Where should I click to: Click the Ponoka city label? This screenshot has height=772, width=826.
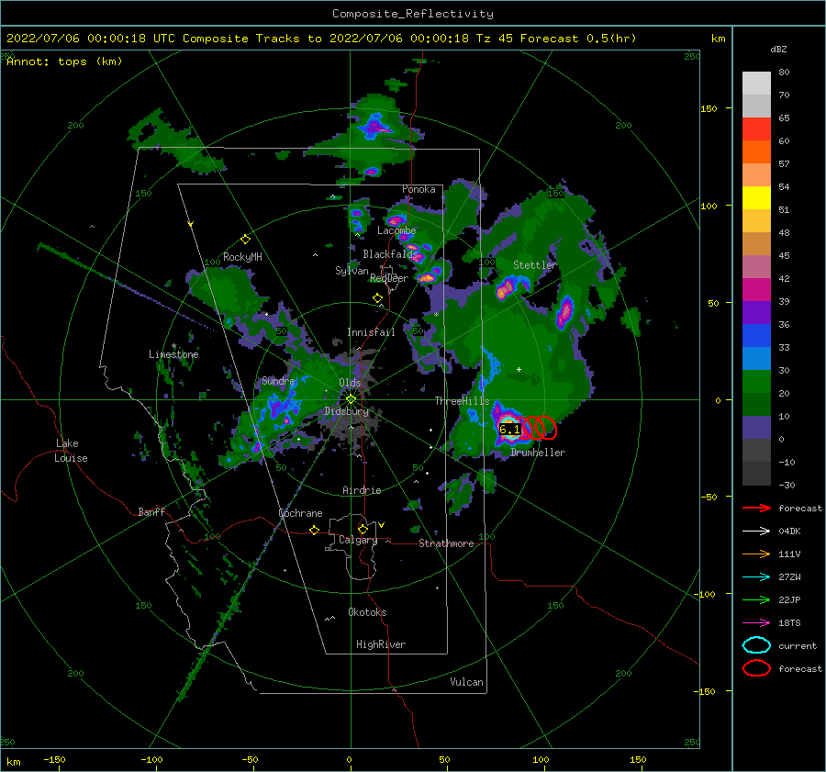coord(419,189)
